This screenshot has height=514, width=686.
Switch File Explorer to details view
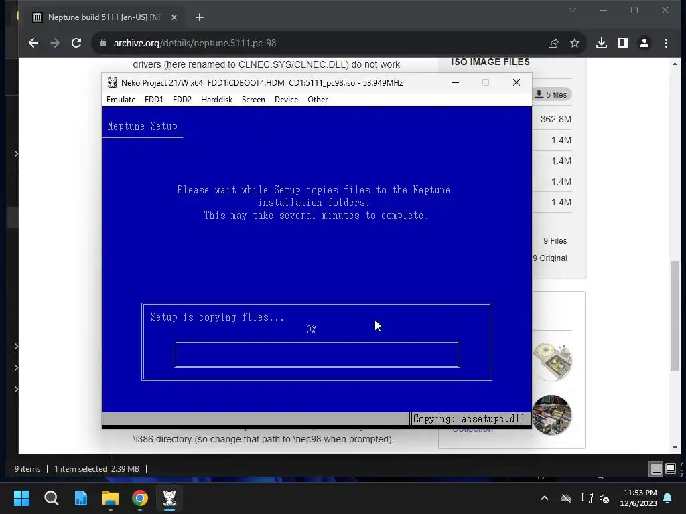click(657, 469)
